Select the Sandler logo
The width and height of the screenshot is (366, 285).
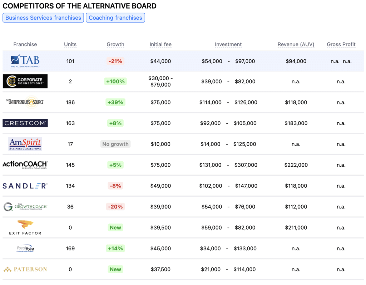pos(25,186)
